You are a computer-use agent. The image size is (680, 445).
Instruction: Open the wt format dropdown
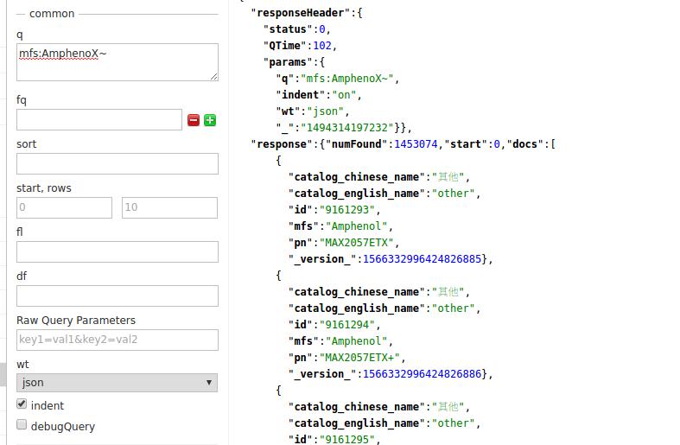click(117, 382)
